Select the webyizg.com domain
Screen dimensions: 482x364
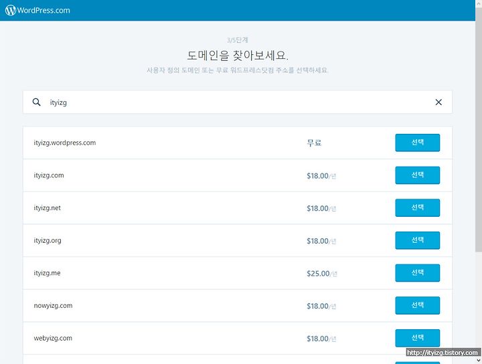418,338
